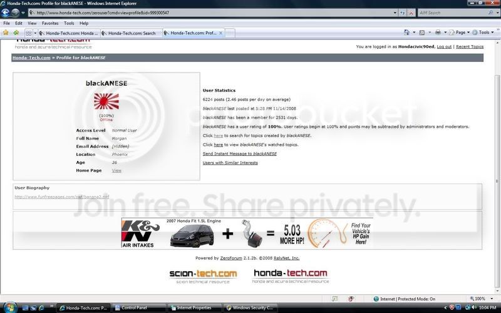
Task: Open the Page toolbar menu
Action: click(x=460, y=33)
